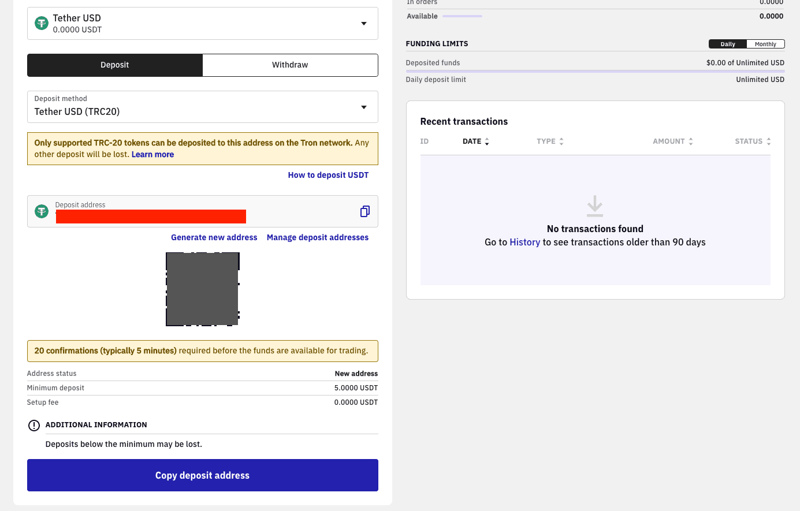Click the Available balance bar
The height and width of the screenshot is (511, 800).
(462, 16)
